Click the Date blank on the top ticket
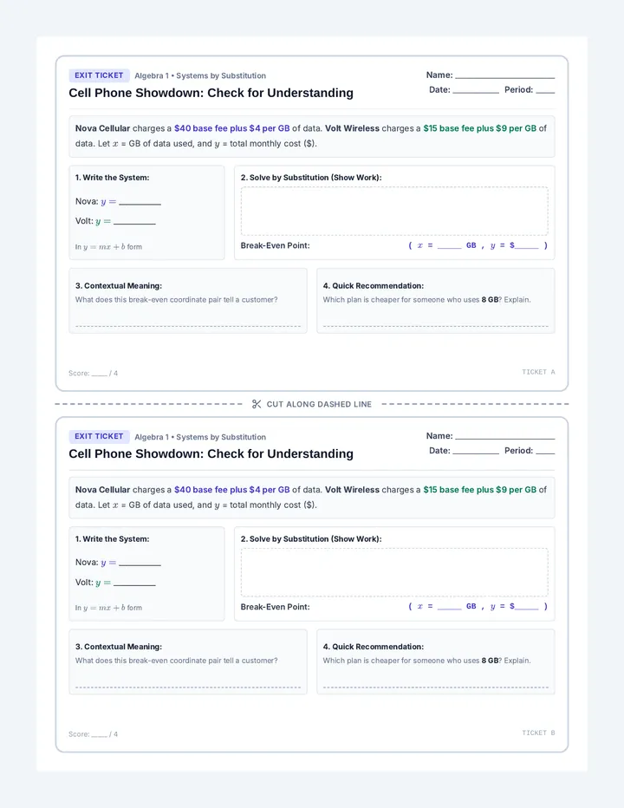 (x=476, y=92)
